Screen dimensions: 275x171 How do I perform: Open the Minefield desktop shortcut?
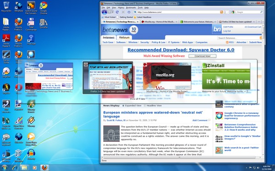(19, 7)
